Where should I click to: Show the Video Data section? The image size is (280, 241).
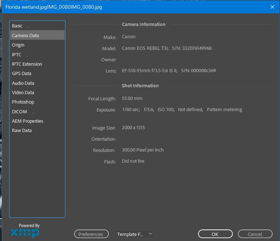coord(37,92)
